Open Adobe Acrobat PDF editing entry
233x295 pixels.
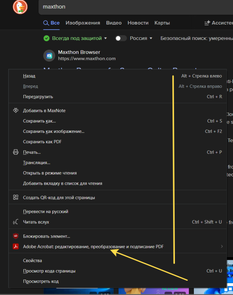coord(117,246)
